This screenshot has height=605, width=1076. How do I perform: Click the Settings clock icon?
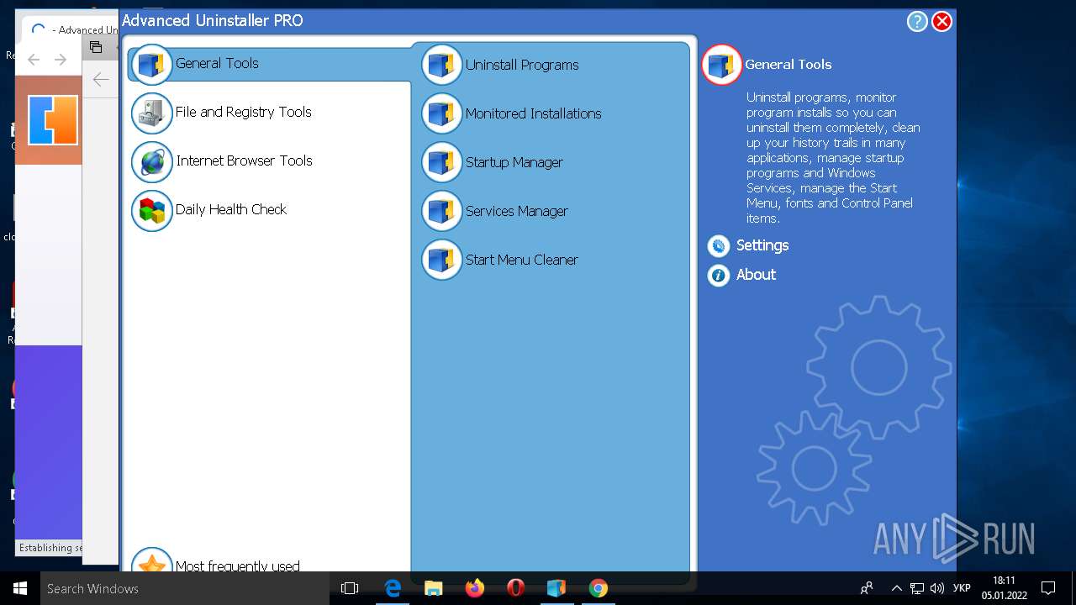(718, 246)
